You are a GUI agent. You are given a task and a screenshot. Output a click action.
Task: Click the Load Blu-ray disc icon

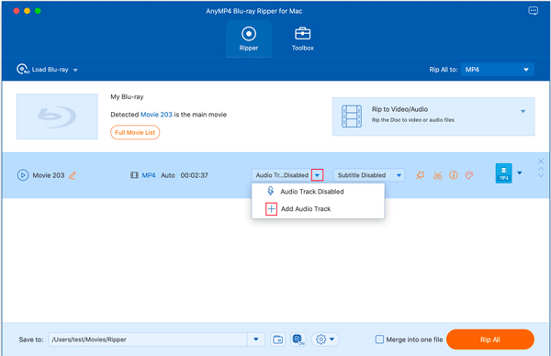coord(23,69)
